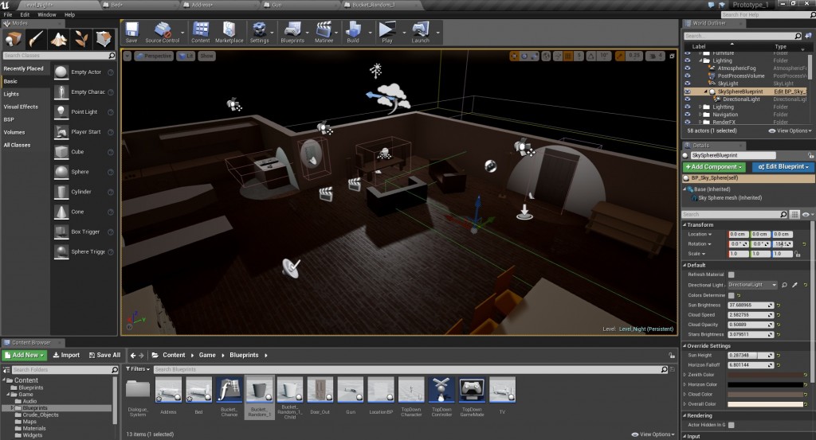816x440 pixels.
Task: Expand the Zenith Color property
Action: (685, 375)
